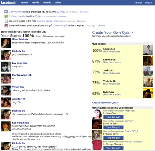Click the large 'Create Your Own Quiz >' heading
This screenshot has height=151, width=155.
pyautogui.click(x=113, y=33)
